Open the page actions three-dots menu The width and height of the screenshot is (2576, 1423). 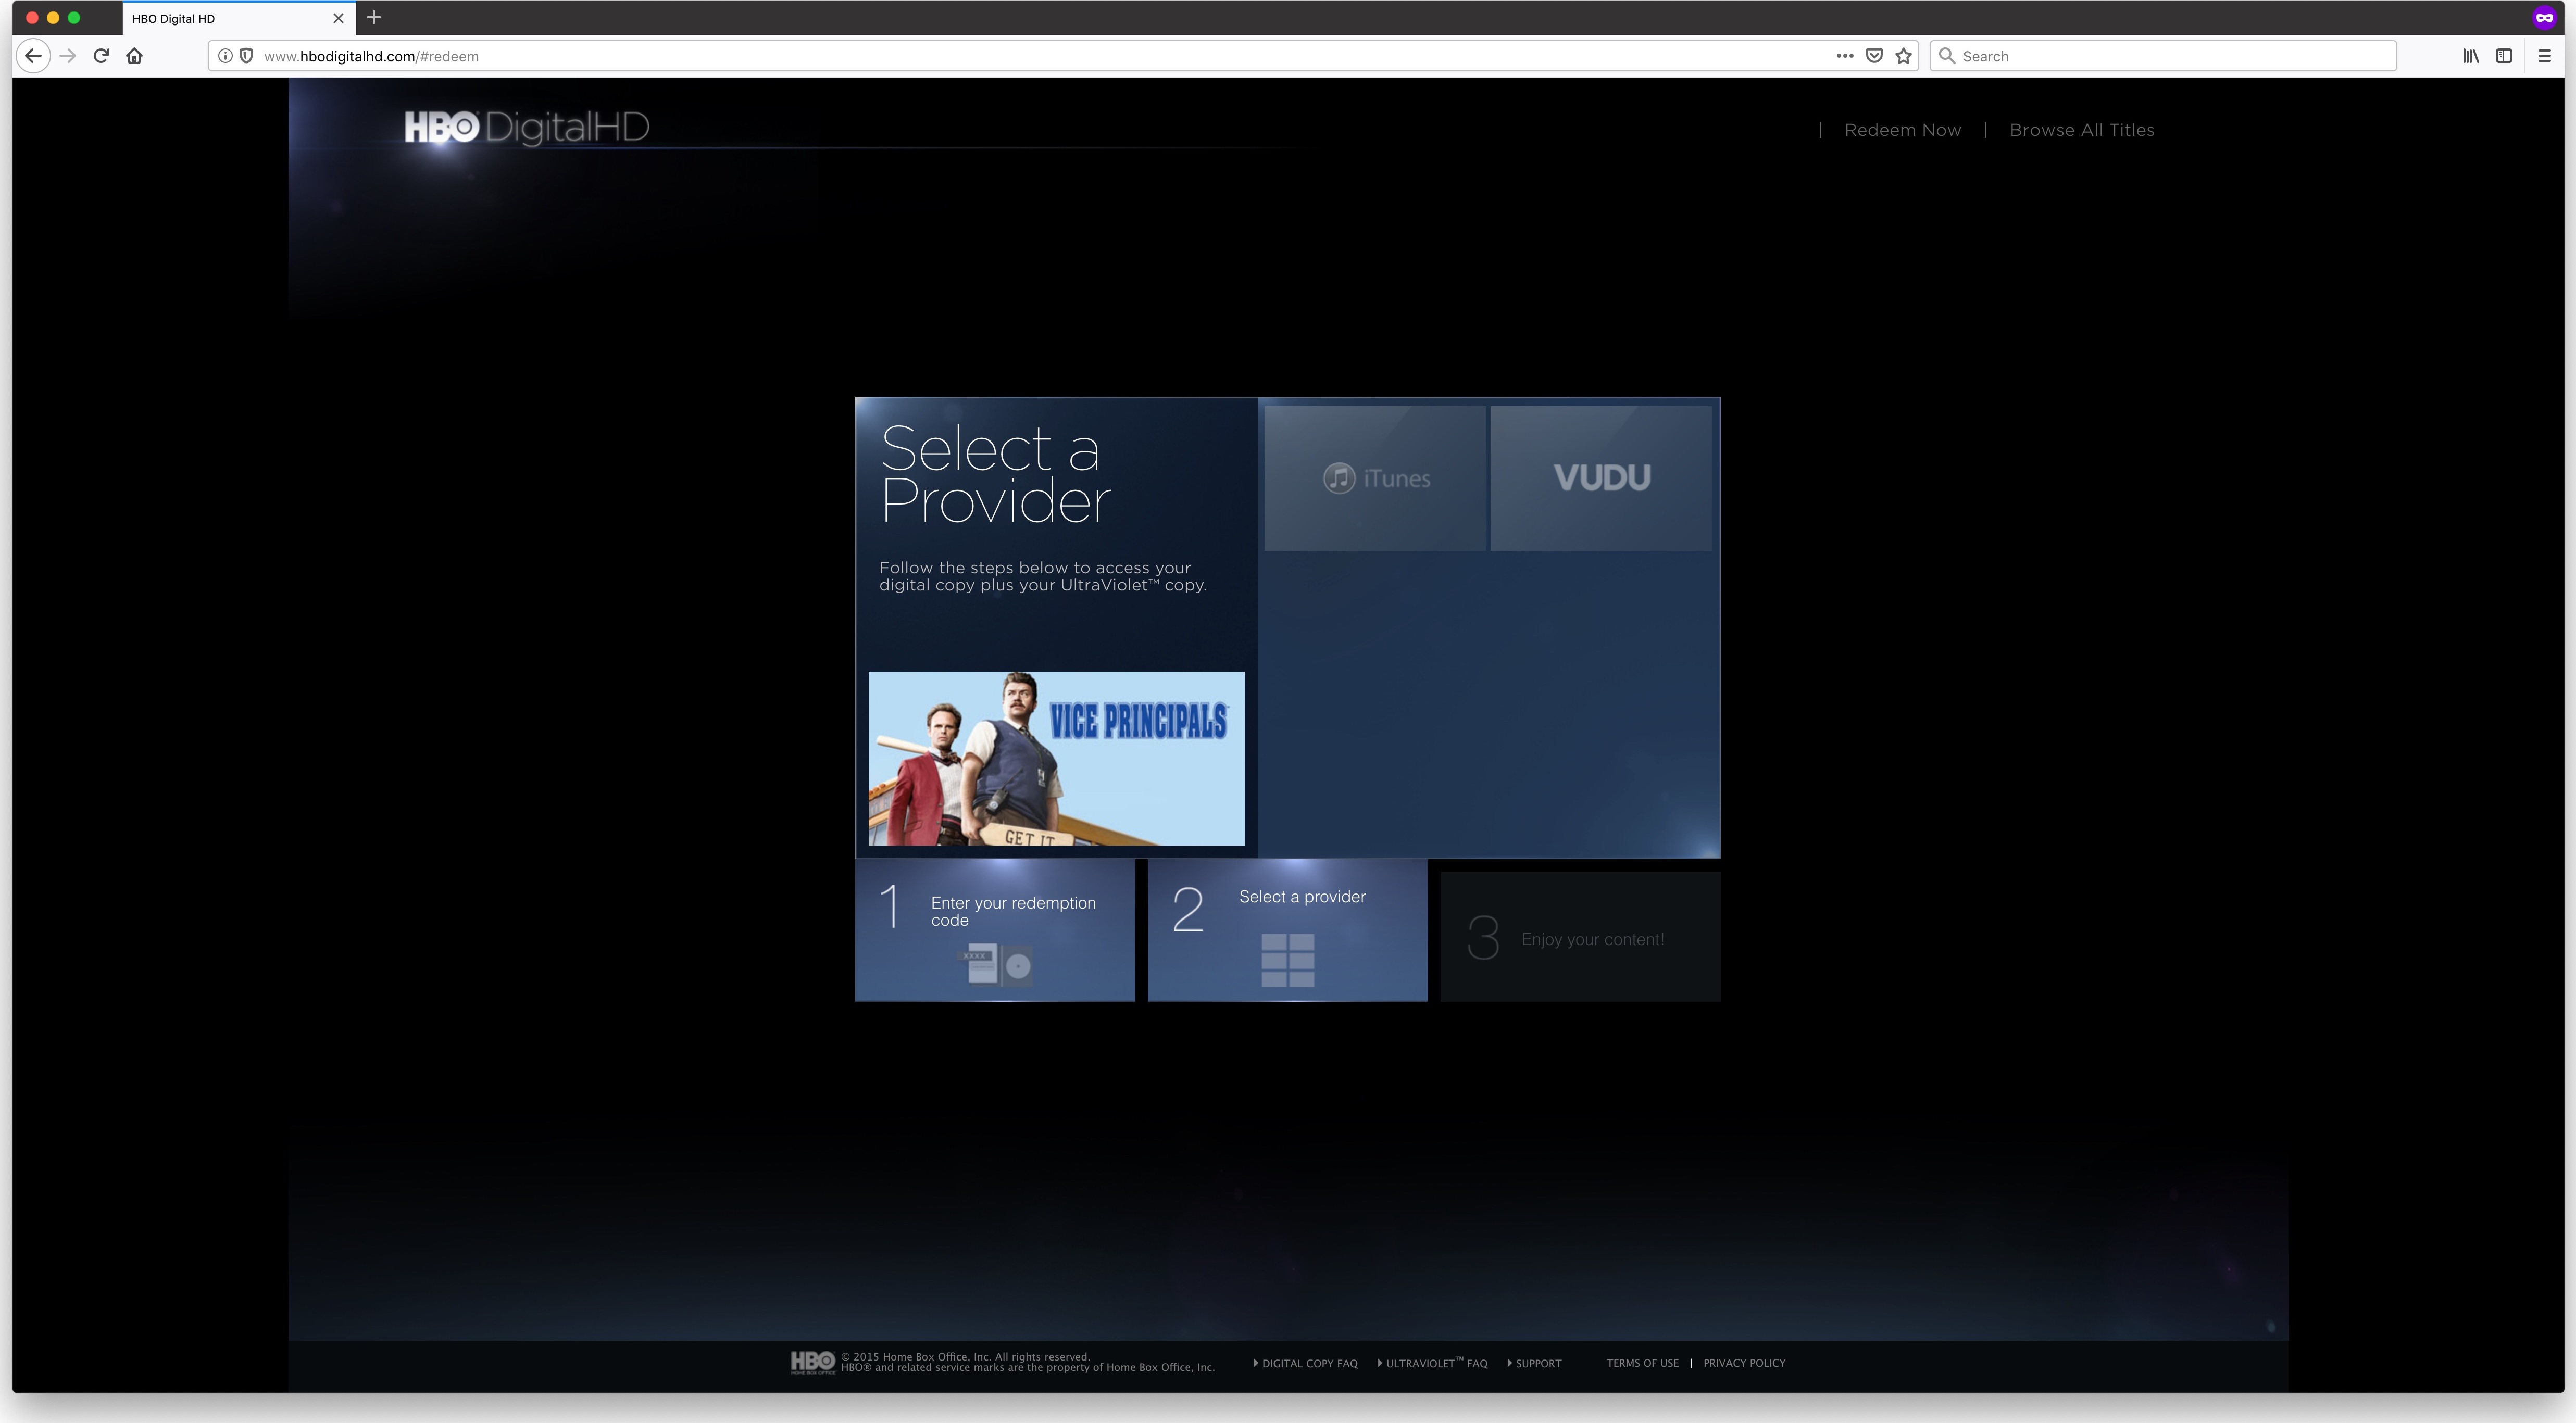[1845, 56]
